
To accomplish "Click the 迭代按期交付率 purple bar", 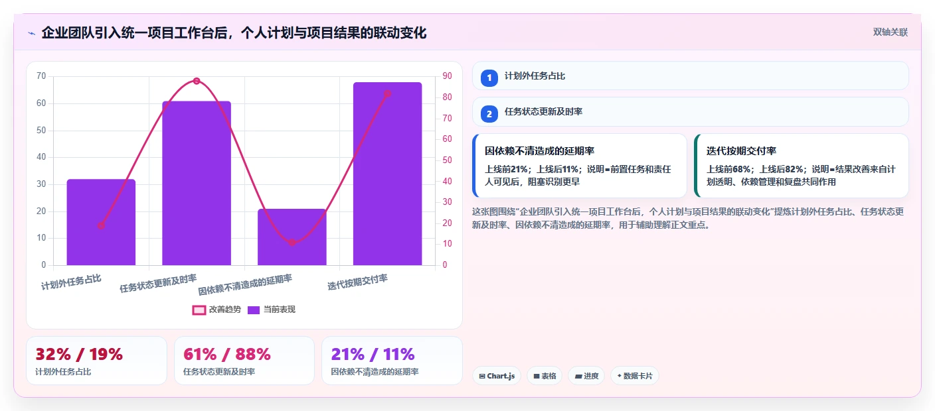I will pos(388,174).
